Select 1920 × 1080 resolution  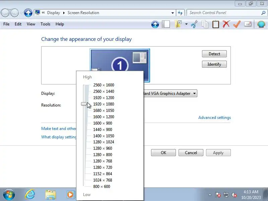[x=104, y=104]
